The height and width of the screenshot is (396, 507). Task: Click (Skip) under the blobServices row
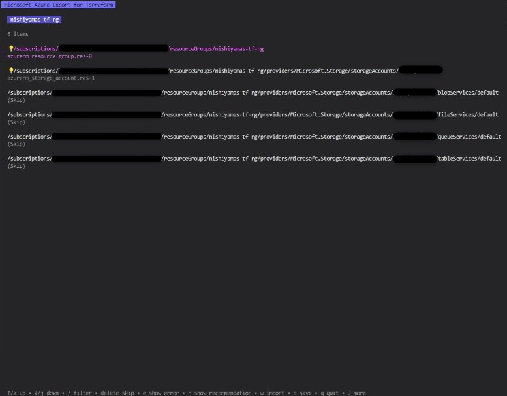16,100
